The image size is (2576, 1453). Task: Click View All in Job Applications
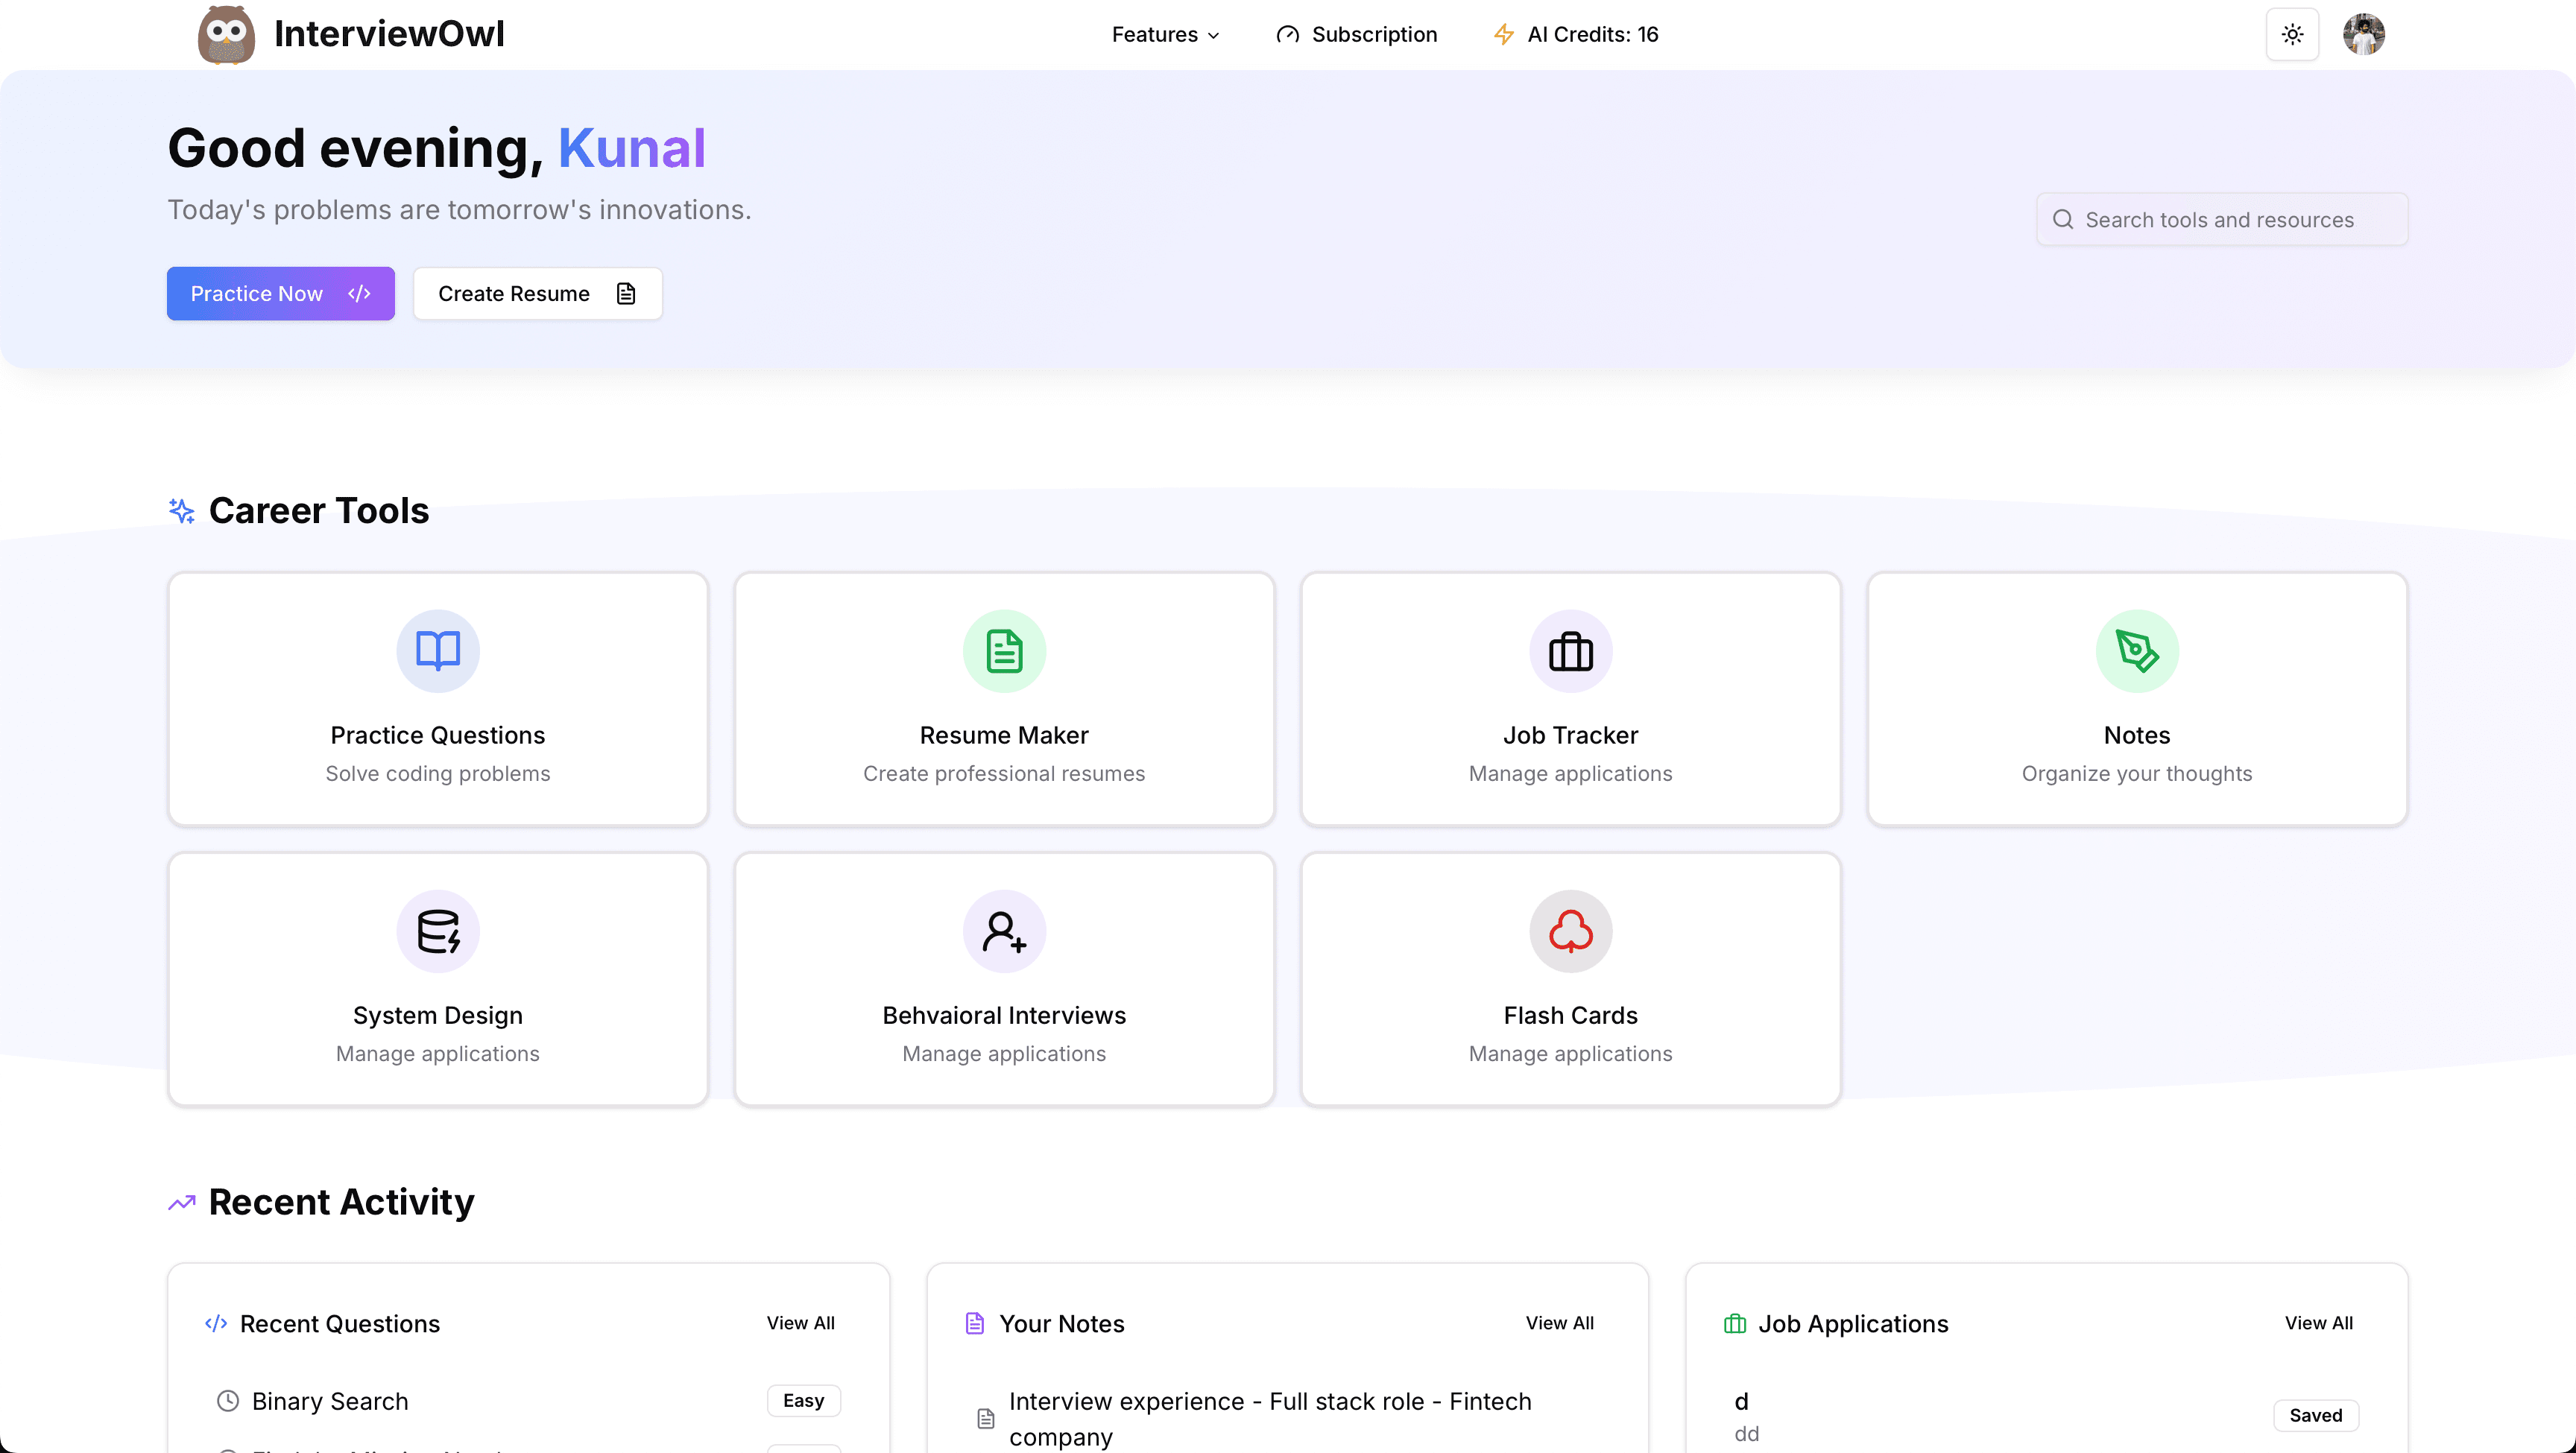[x=2319, y=1323]
